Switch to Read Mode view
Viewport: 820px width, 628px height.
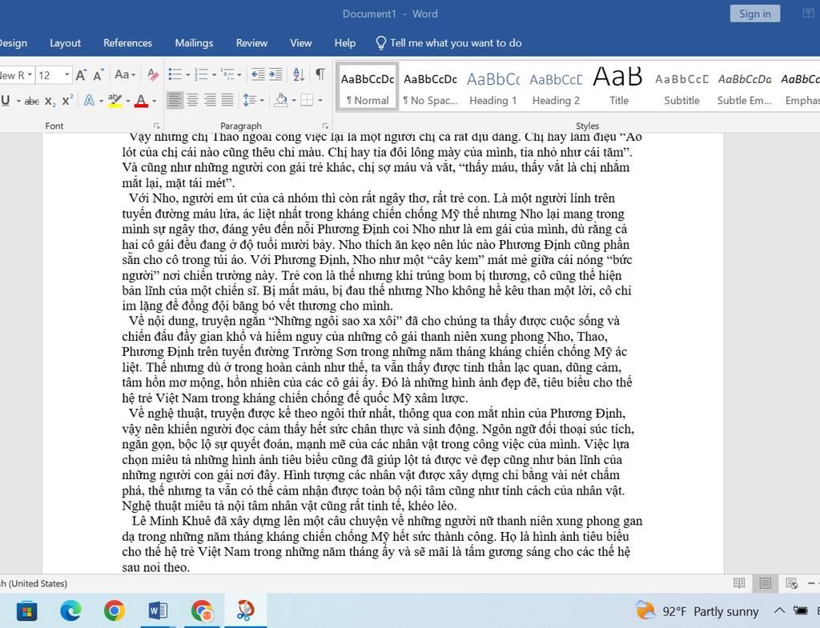(739, 583)
